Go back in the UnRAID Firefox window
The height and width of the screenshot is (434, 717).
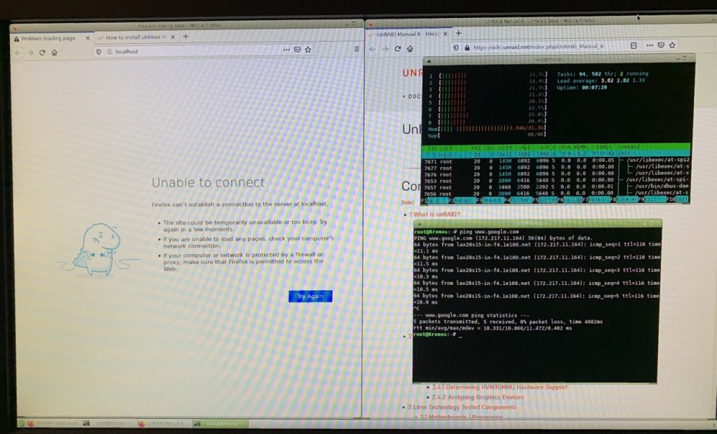pyautogui.click(x=373, y=49)
